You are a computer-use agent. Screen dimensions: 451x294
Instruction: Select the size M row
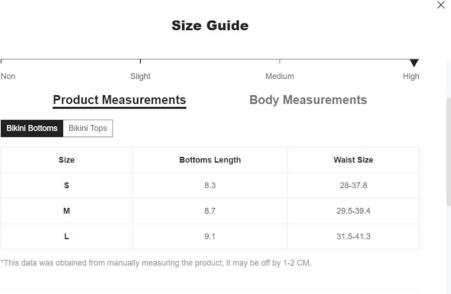(x=66, y=211)
